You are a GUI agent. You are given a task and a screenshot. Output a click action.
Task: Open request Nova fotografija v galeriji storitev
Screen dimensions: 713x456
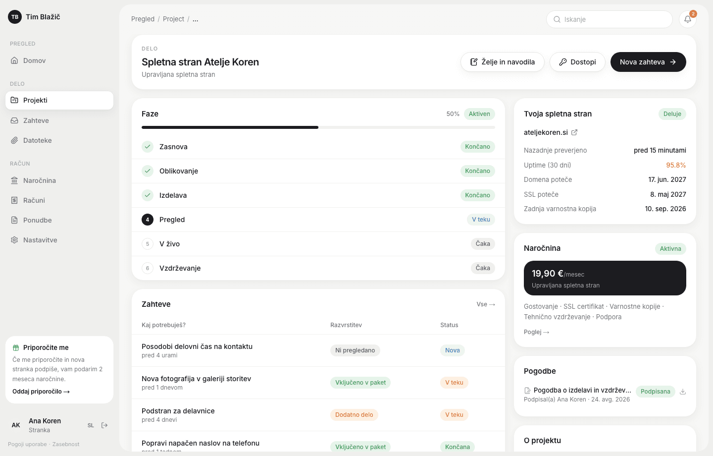click(196, 379)
